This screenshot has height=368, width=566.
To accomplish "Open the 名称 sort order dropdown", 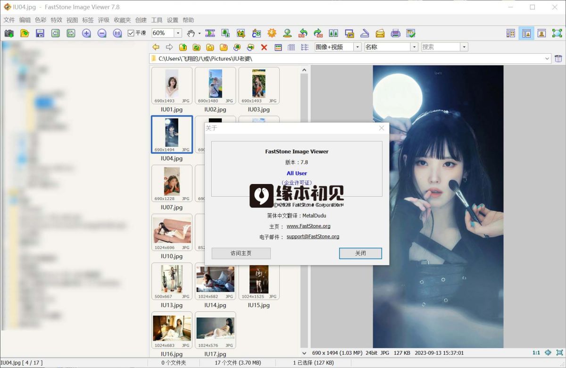I will click(414, 47).
